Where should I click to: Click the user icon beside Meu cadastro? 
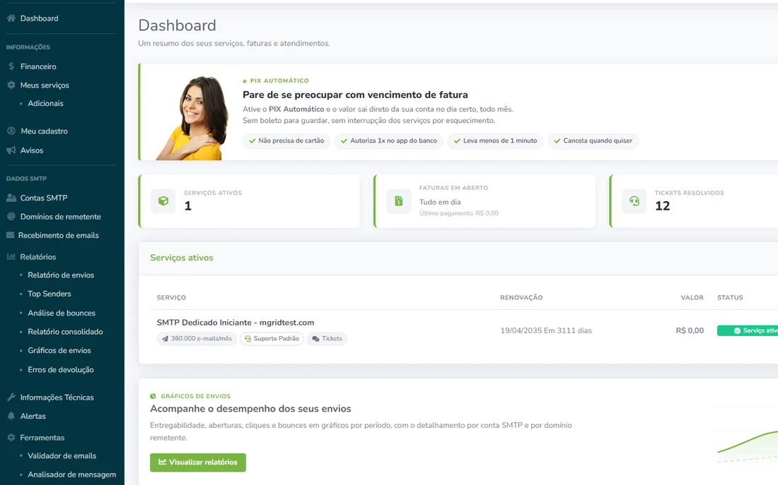click(x=11, y=131)
